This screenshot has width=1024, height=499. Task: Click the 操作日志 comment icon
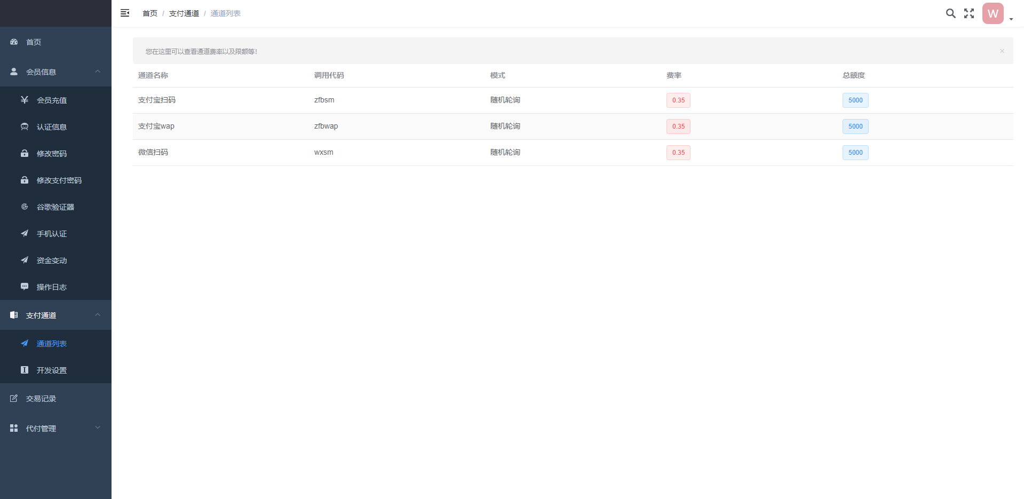click(x=25, y=287)
